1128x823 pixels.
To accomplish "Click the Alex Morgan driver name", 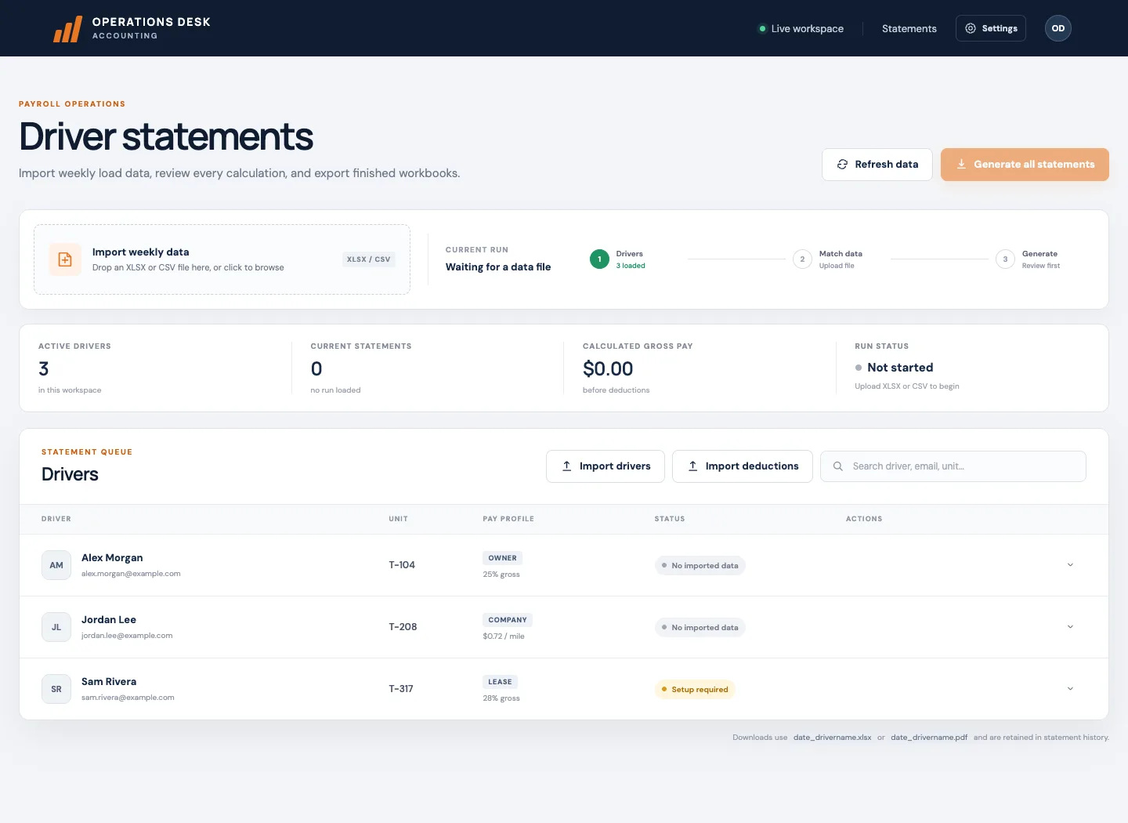I will coord(112,558).
